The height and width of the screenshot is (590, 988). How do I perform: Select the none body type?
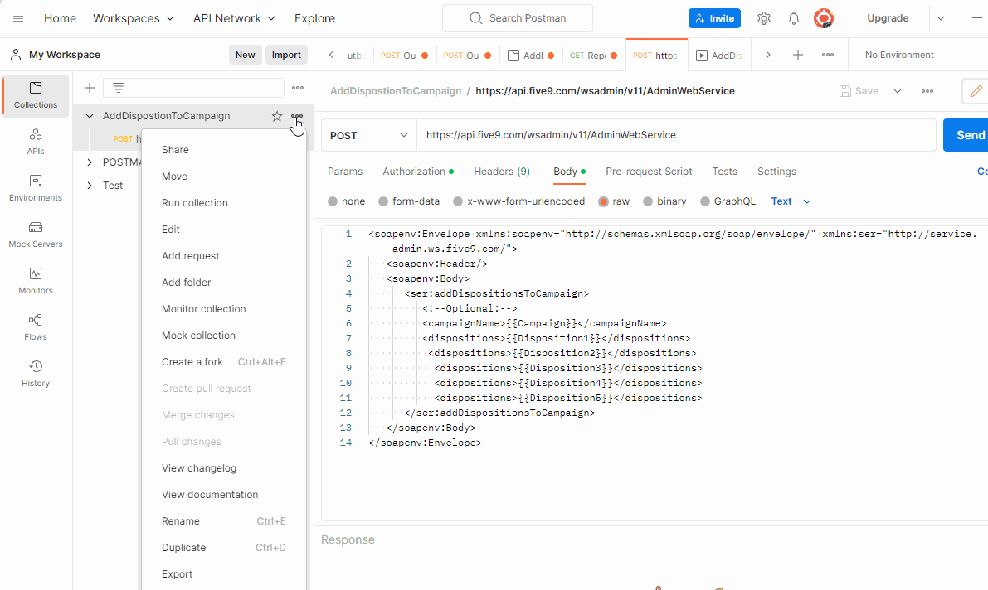(333, 201)
